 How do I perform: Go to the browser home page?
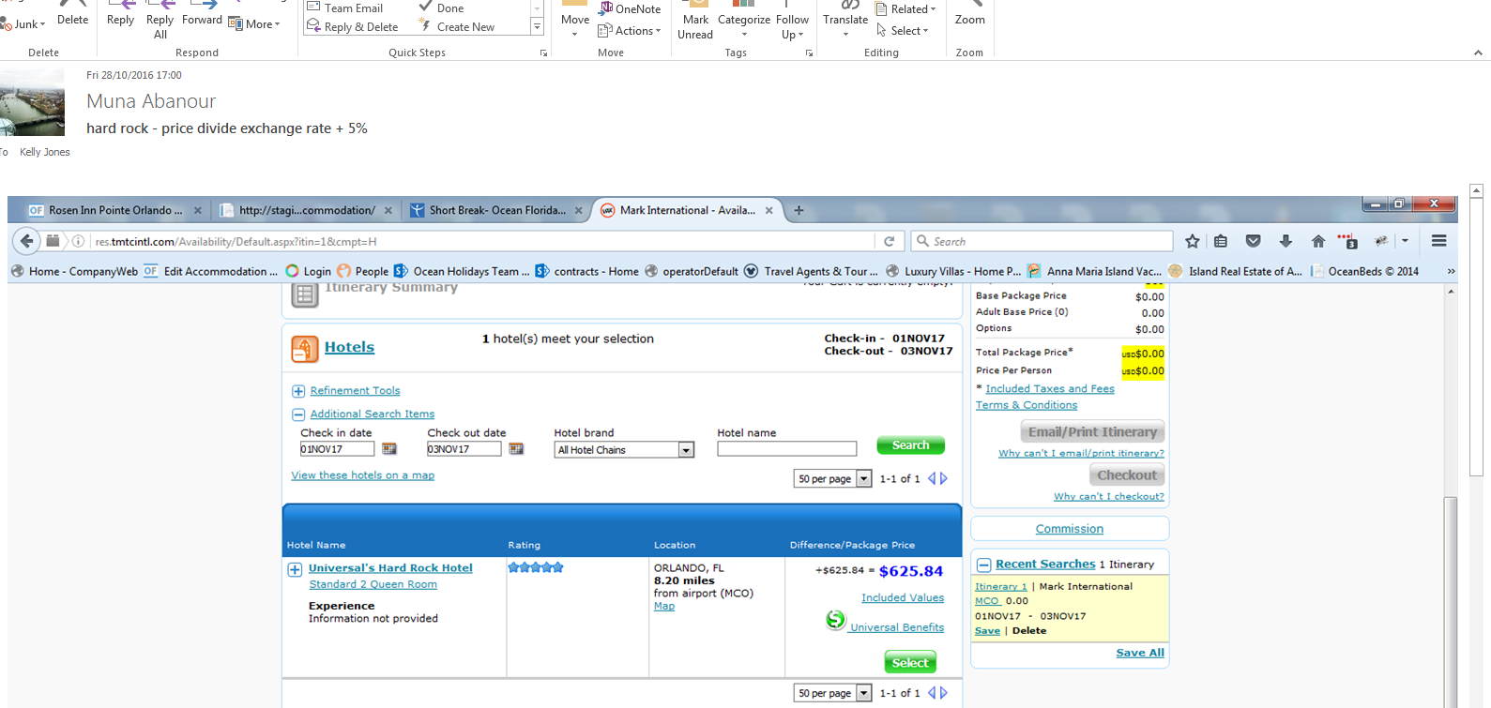[1318, 241]
